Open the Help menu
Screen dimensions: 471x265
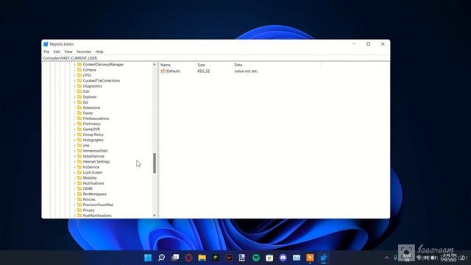[99, 52]
